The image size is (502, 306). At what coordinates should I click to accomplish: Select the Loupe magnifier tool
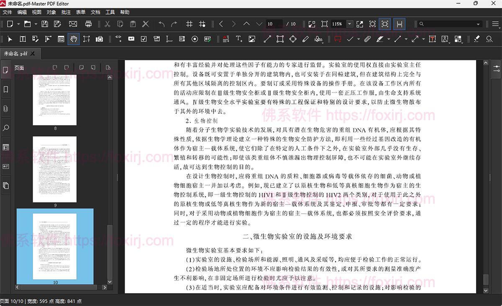click(489, 39)
